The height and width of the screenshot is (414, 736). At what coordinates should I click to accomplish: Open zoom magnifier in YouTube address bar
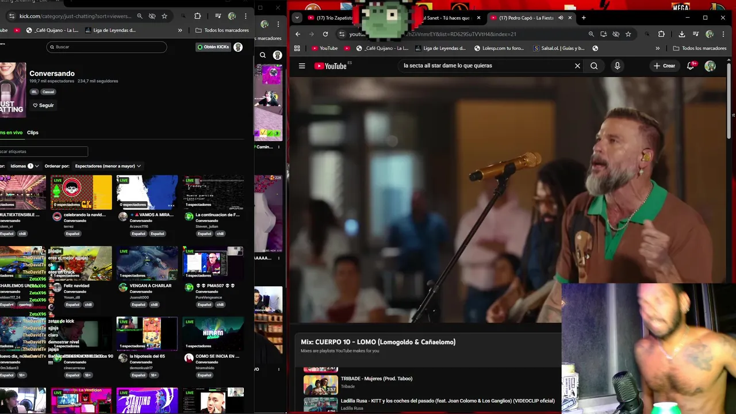tap(591, 34)
